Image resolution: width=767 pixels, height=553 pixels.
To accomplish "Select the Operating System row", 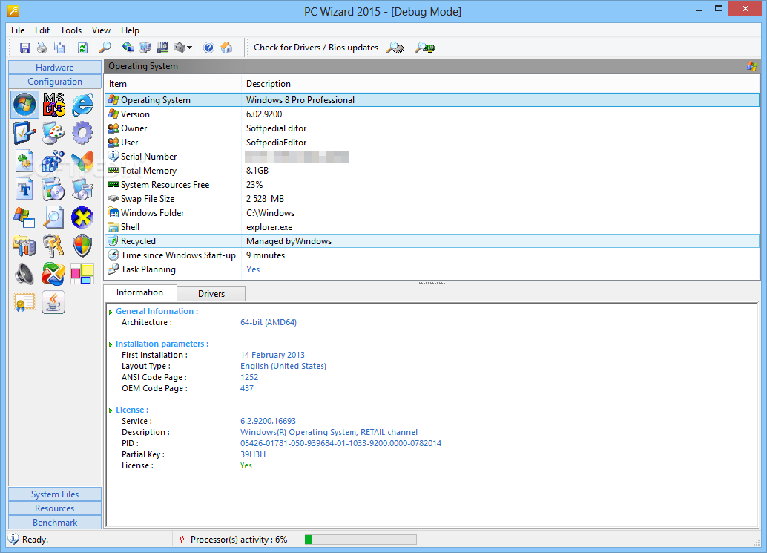I will click(x=432, y=99).
